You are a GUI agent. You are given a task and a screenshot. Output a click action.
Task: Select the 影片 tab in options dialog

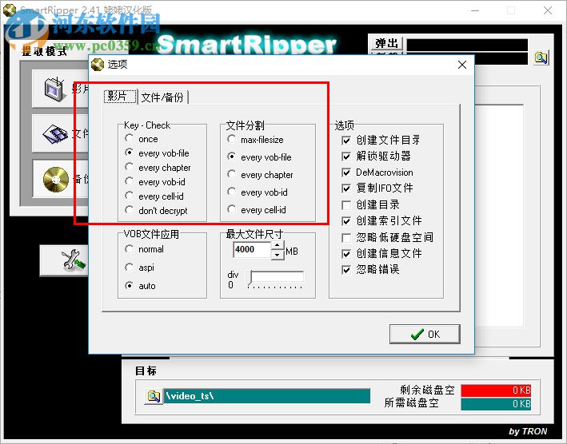(x=121, y=97)
